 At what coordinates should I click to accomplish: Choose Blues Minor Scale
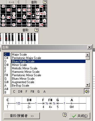point(48,79)
